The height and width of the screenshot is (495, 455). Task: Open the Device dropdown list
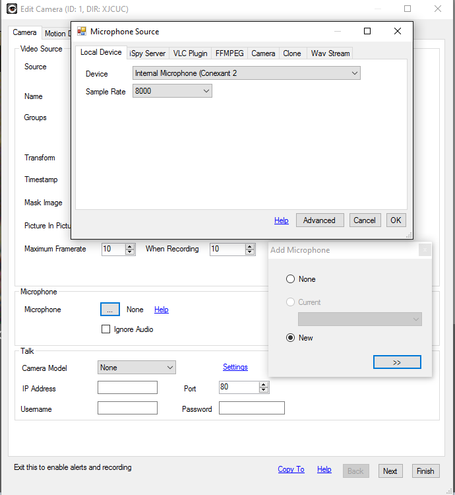[x=247, y=73]
